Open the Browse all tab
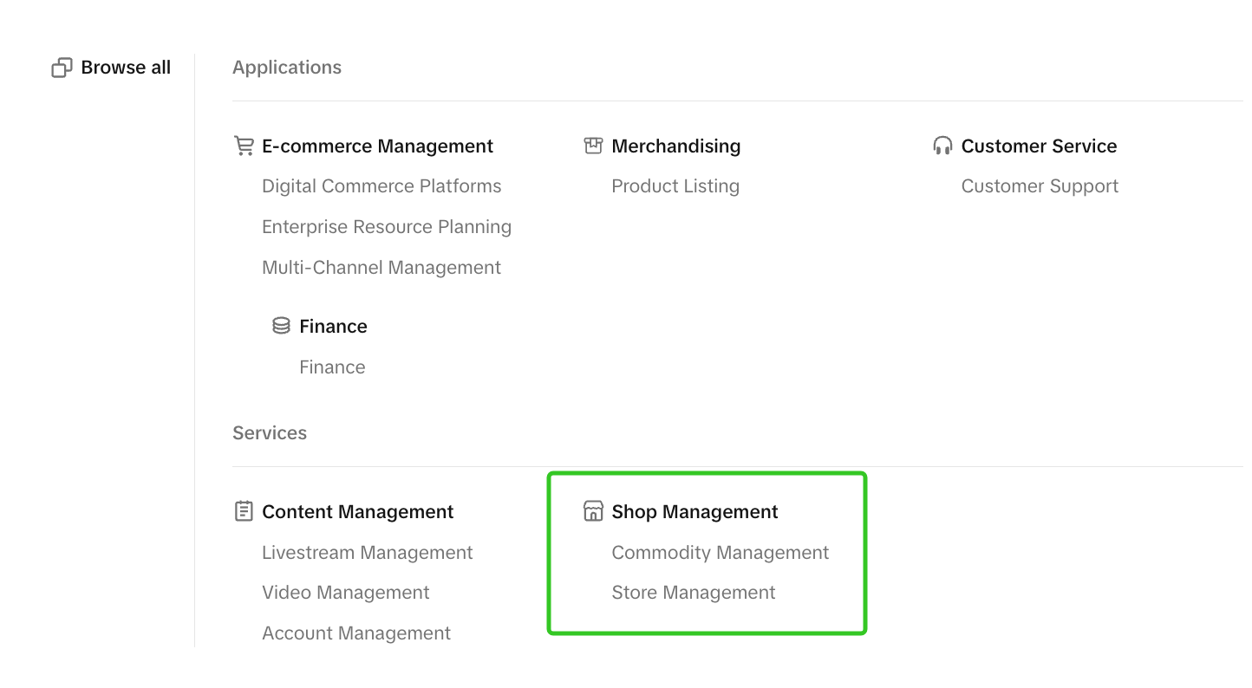 point(126,68)
